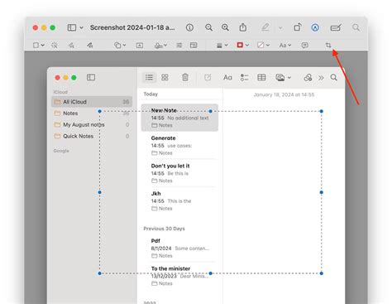The width and height of the screenshot is (392, 304).
Task: Insert a text box with Text tool
Action: (140, 46)
